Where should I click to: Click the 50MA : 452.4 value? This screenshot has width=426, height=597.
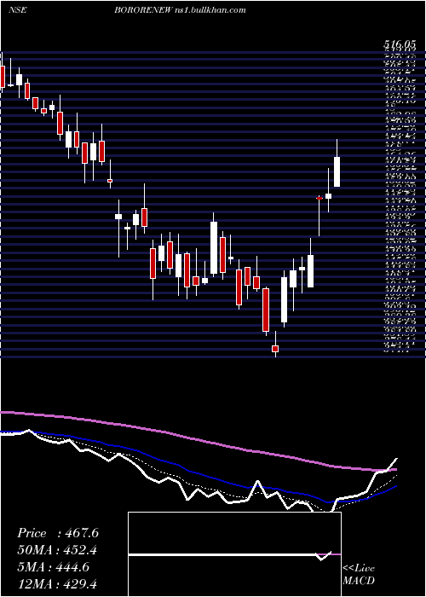pos(57,550)
